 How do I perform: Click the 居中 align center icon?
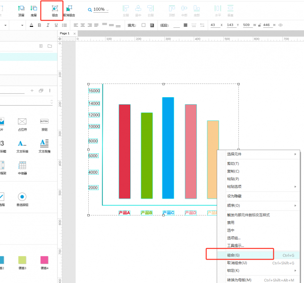138,8
